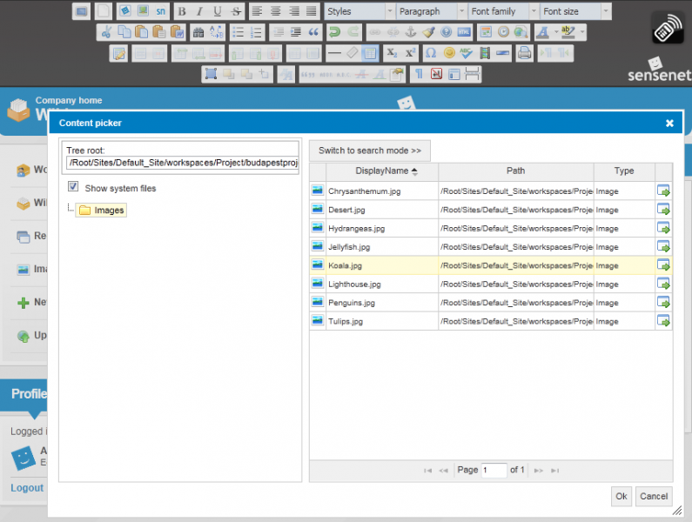Viewport: 692px width, 522px height.
Task: Open the Styles dropdown
Action: [359, 11]
